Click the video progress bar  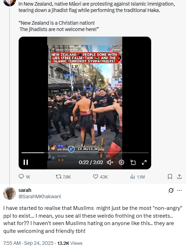pos(85,153)
